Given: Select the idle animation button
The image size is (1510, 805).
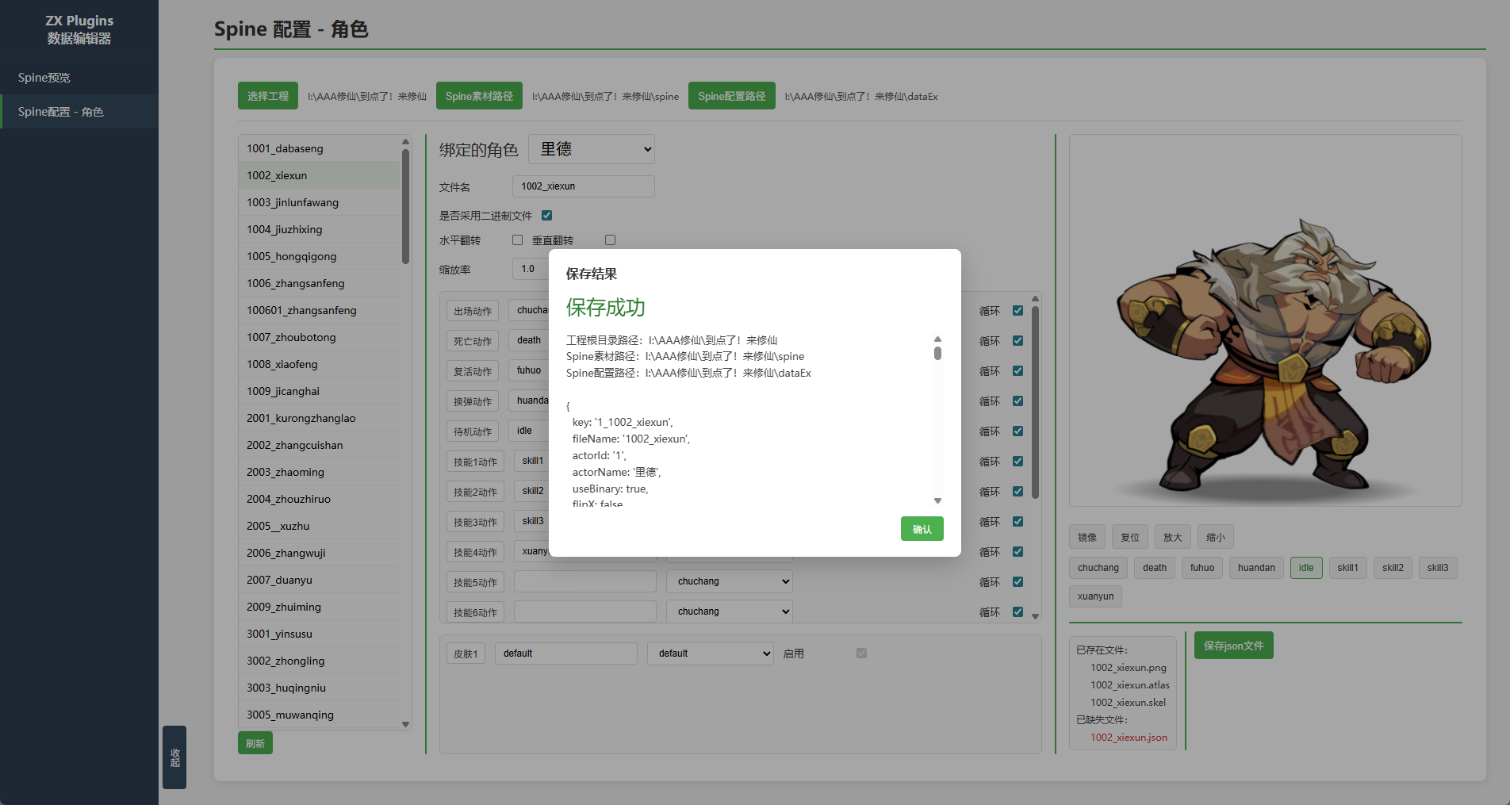Looking at the screenshot, I should [x=1306, y=568].
